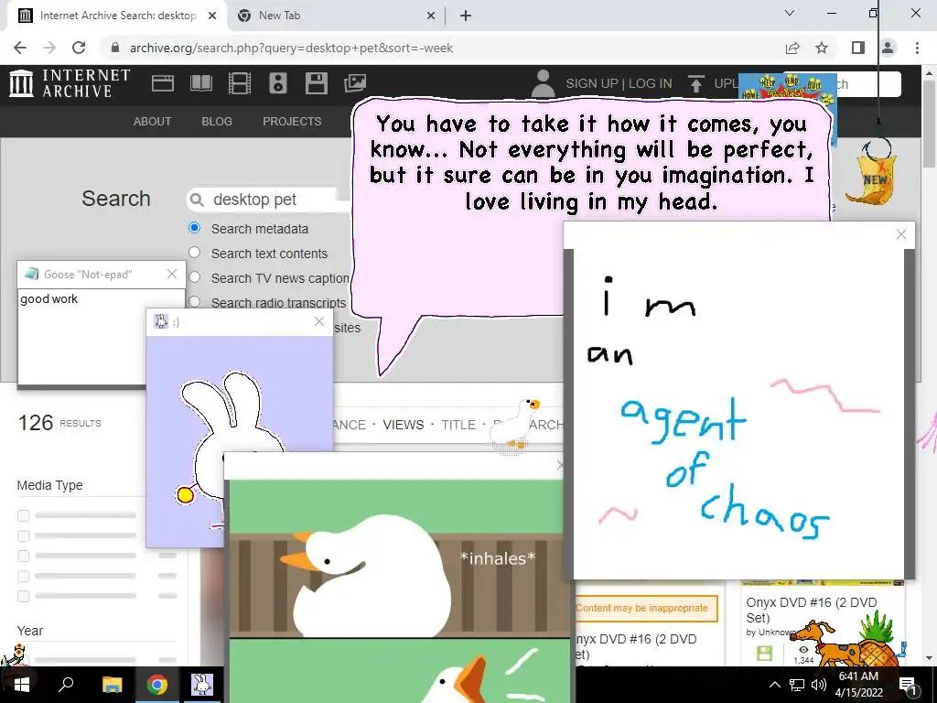The height and width of the screenshot is (703, 937).
Task: Open a new browser tab with plus
Action: [x=466, y=16]
